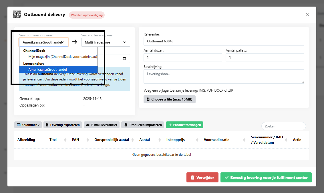Select 'Mijn magazijn (ChannelDock voorraadniveau)' option

(63, 57)
